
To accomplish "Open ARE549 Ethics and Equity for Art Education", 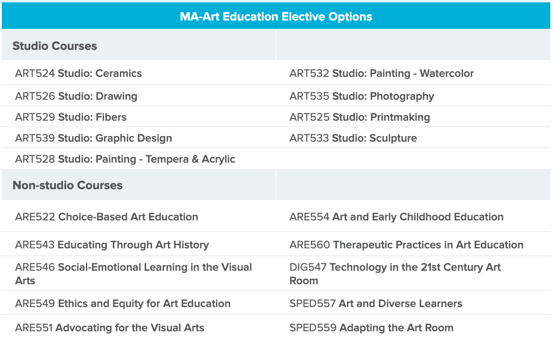I will point(123,303).
